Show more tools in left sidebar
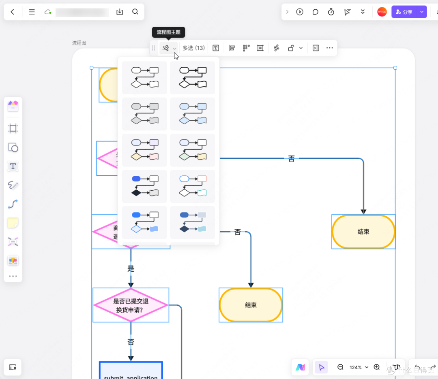Viewport: 438px width, 379px height. click(13, 276)
